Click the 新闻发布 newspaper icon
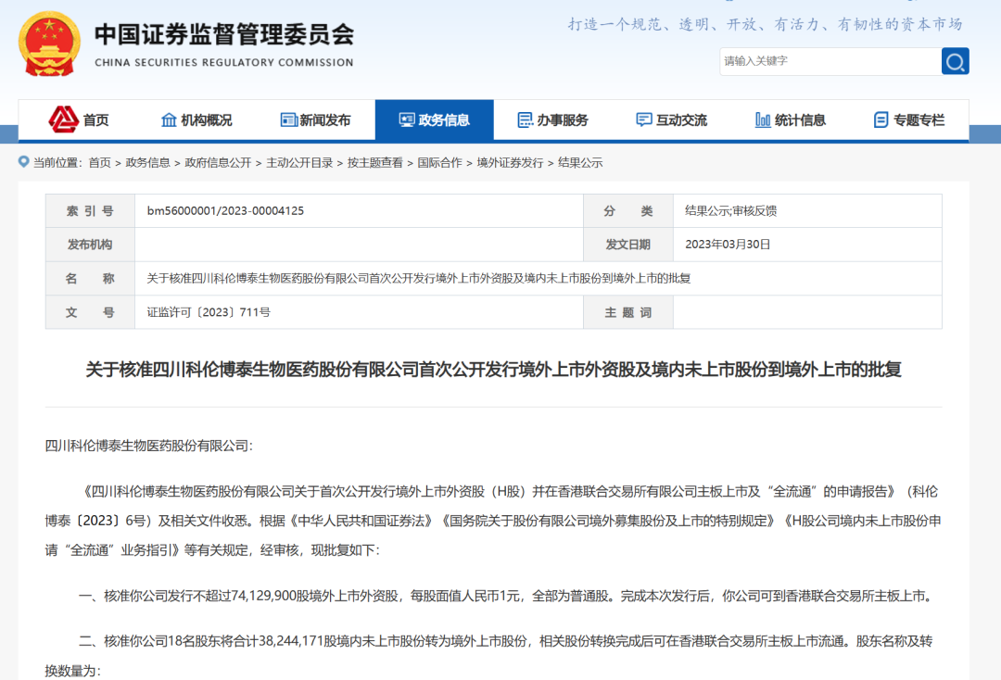 click(x=288, y=120)
